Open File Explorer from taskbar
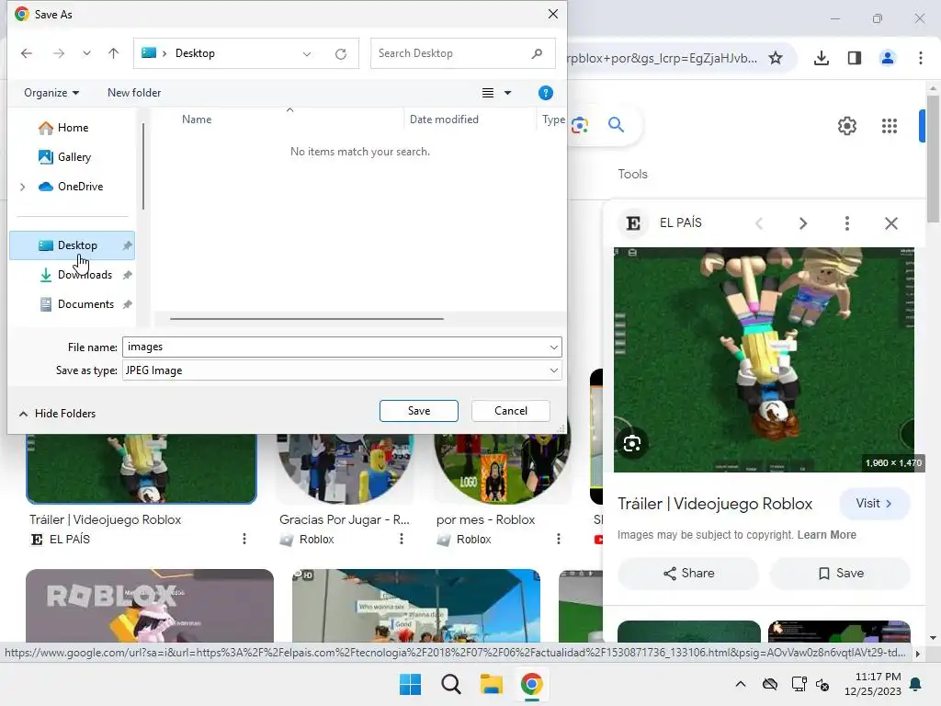941x706 pixels. click(x=491, y=684)
